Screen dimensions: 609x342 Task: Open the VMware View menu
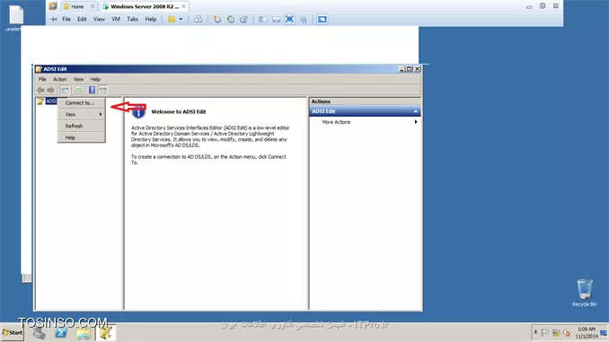click(x=99, y=19)
